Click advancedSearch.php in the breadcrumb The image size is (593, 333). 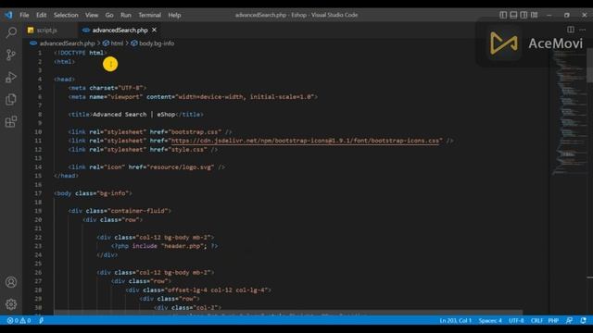pos(67,43)
